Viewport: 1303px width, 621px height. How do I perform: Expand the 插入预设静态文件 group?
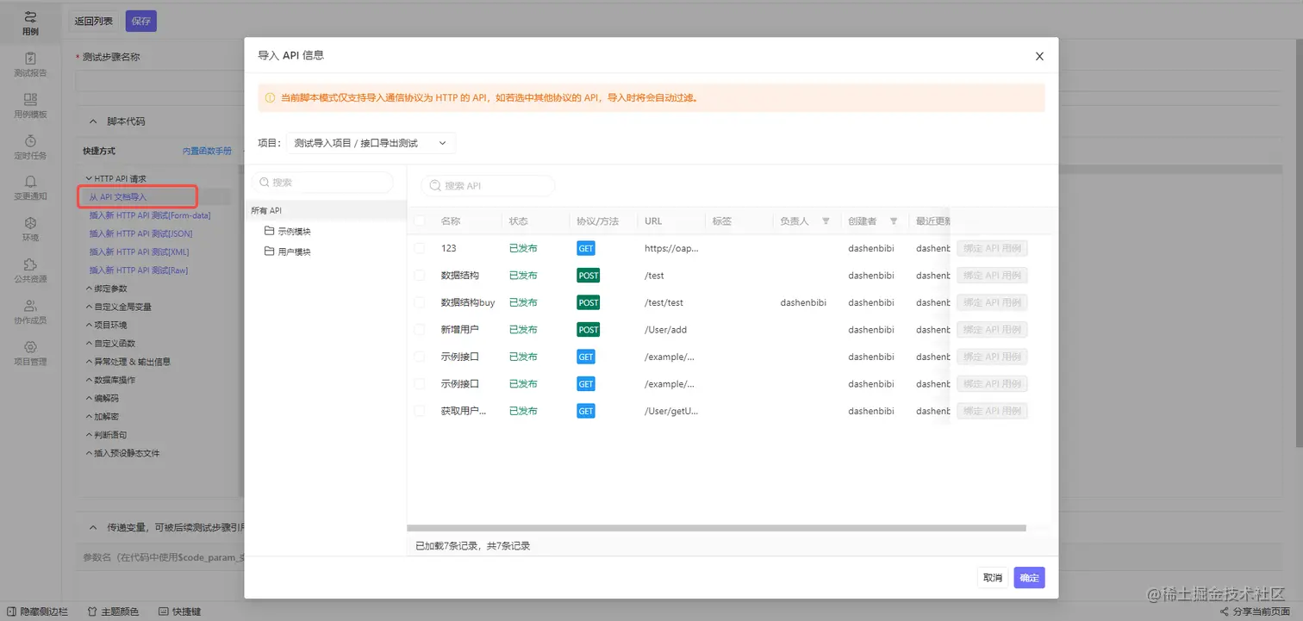pyautogui.click(x=122, y=453)
